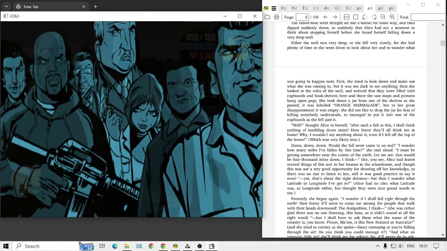The image size is (447, 251).
Task: Click the SumatraPDF logo in tab bar
Action: point(266,8)
